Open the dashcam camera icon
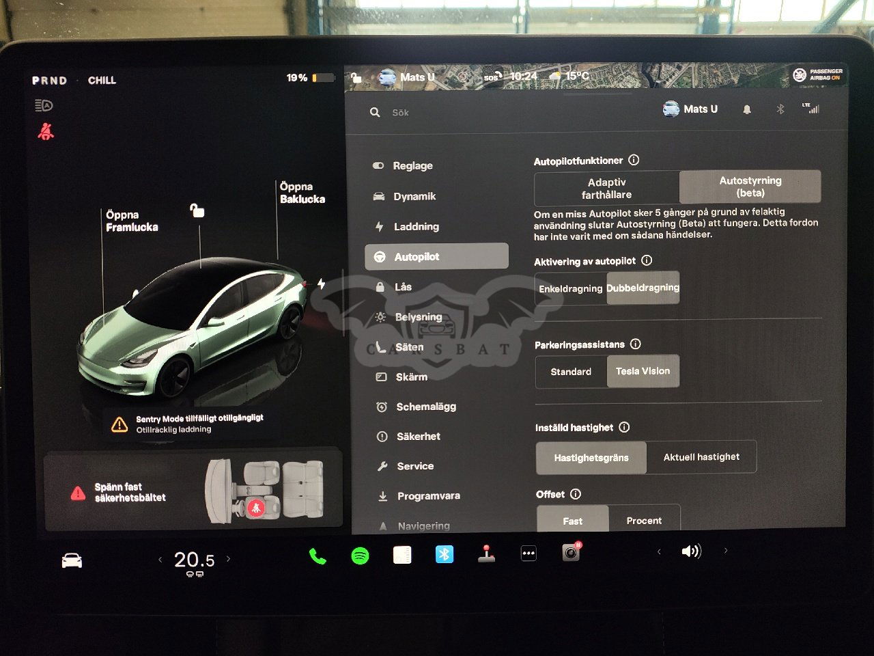This screenshot has height=656, width=874. [x=571, y=552]
